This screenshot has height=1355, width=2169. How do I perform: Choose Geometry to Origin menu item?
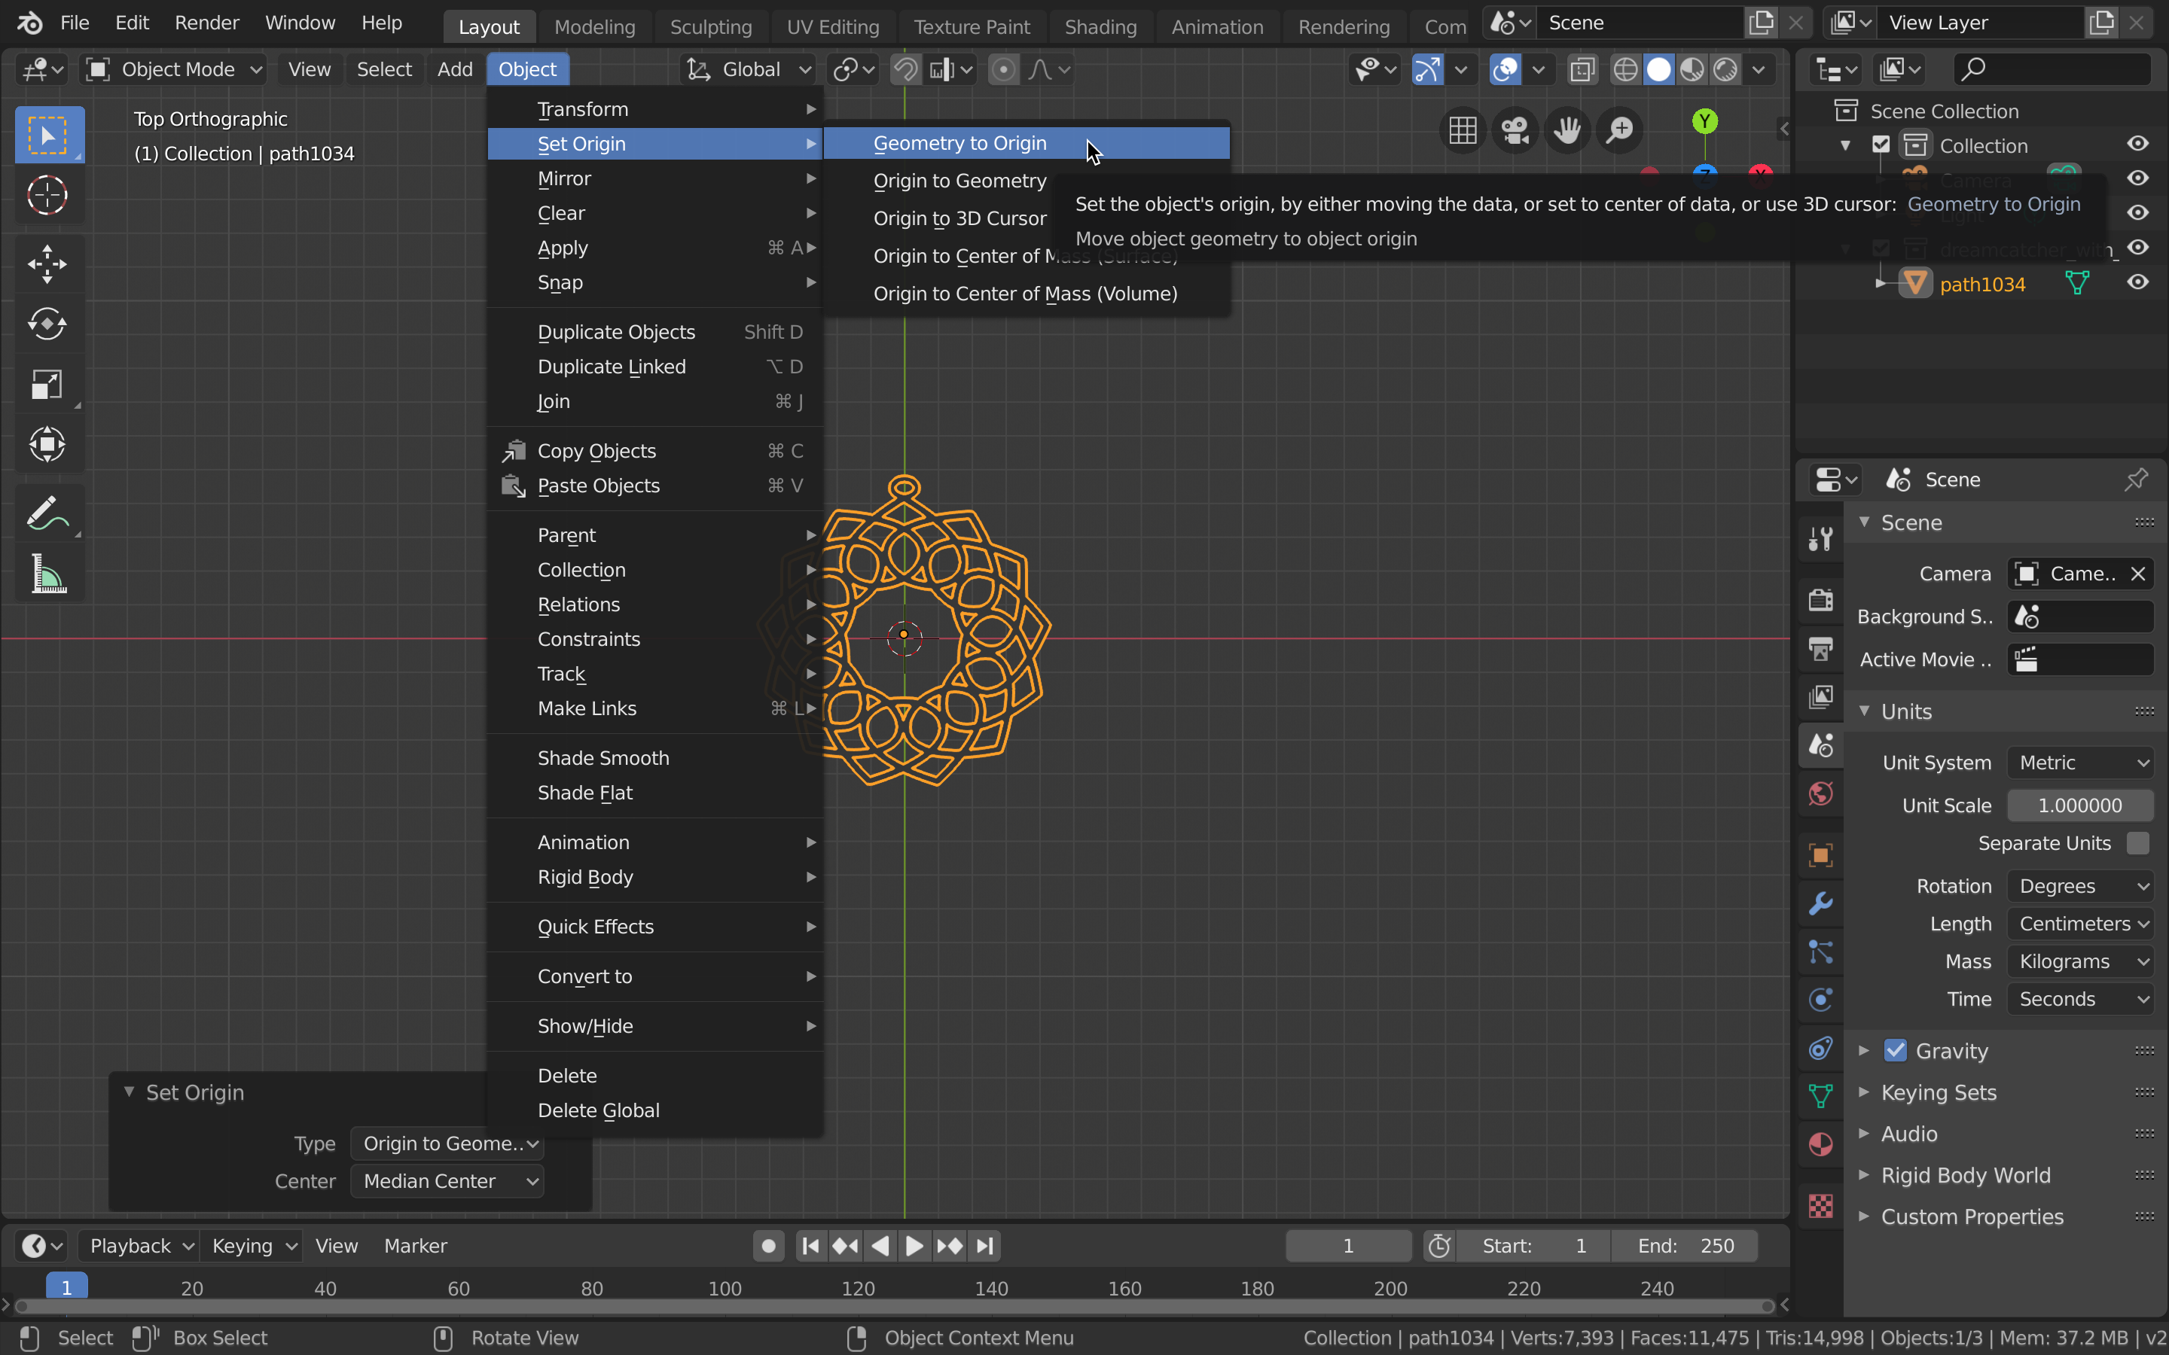[x=1027, y=143]
